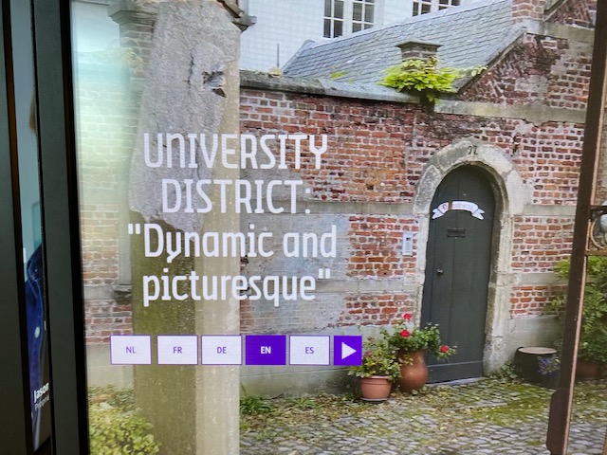The height and width of the screenshot is (455, 607).
Task: Tap the adjacent screen panel on the left edge
Action: point(33,237)
